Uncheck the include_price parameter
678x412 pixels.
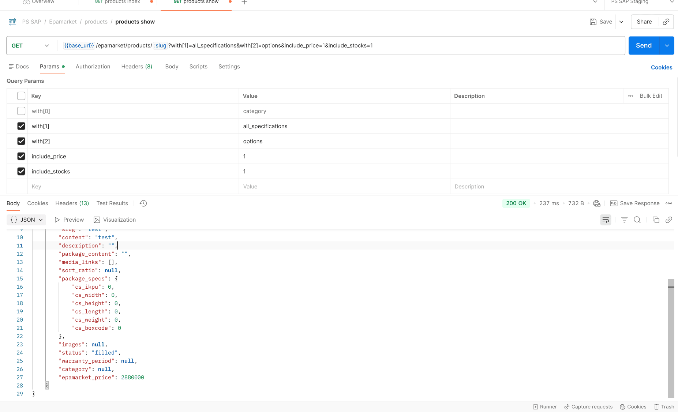click(21, 156)
